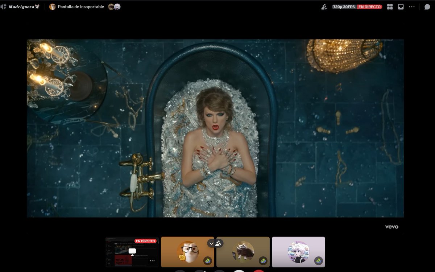
Task: Select the participant tile with glasses avatar
Action: coord(187,252)
